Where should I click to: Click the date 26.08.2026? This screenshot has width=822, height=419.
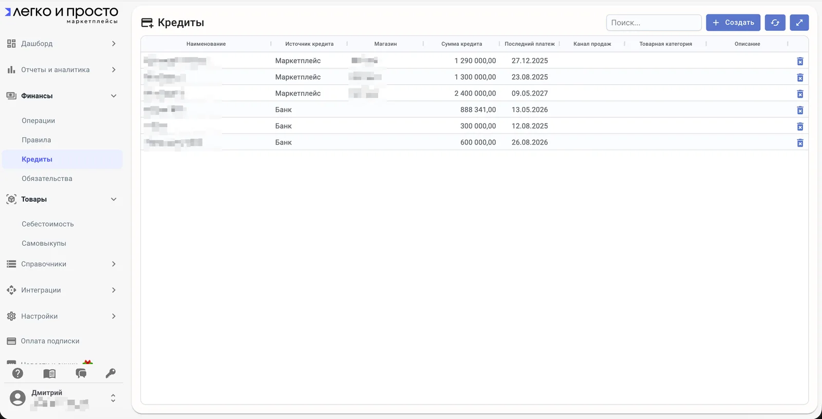(x=530, y=142)
